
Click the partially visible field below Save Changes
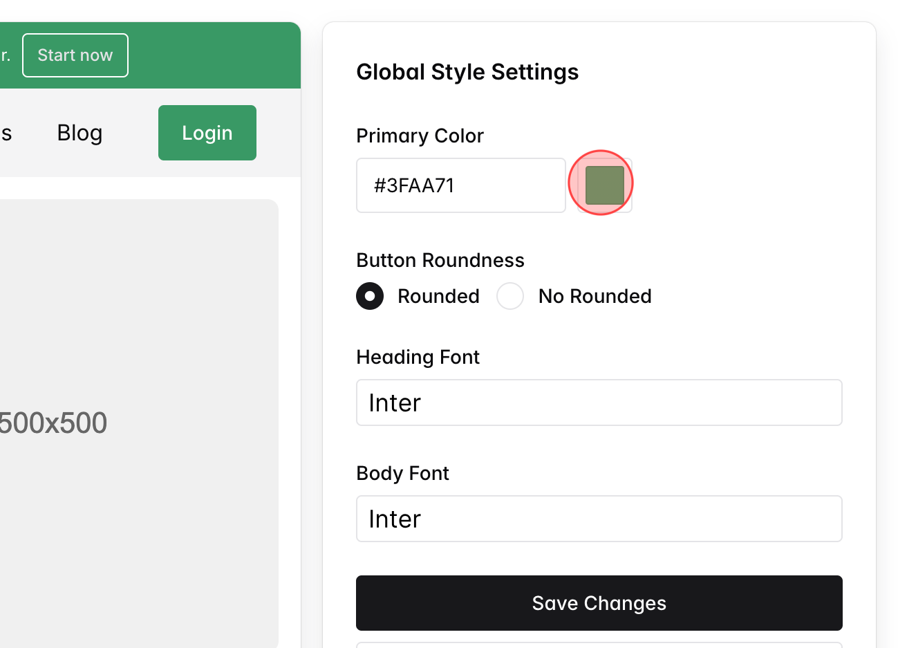(599, 645)
